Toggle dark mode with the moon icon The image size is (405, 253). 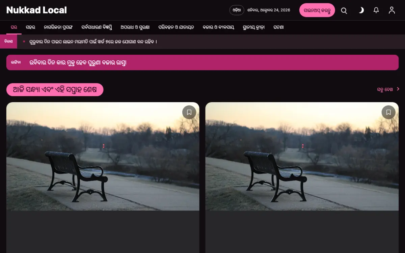point(361,10)
